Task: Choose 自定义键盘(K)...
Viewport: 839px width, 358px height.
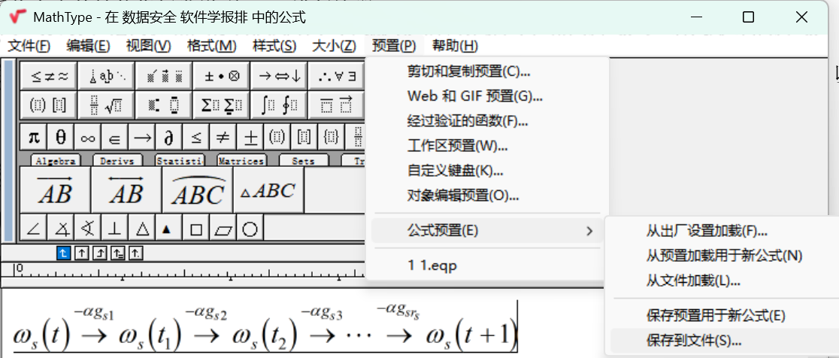Action: point(487,171)
